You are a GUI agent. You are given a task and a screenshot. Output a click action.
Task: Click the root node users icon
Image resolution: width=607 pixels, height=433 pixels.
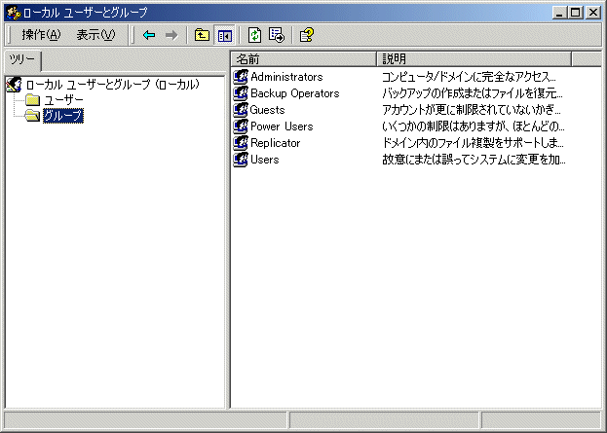14,85
